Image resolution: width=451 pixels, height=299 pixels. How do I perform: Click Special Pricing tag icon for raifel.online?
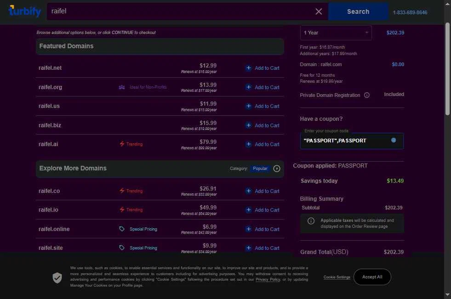tap(122, 229)
